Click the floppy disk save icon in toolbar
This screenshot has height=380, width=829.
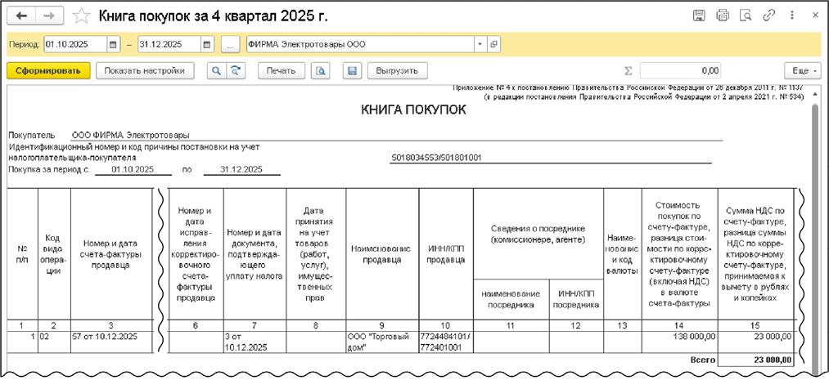tap(352, 71)
